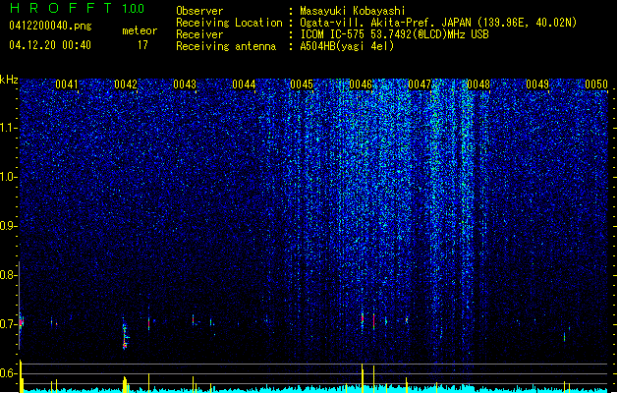Click time marker 0045
This screenshot has height=393, width=618.
pyautogui.click(x=302, y=84)
